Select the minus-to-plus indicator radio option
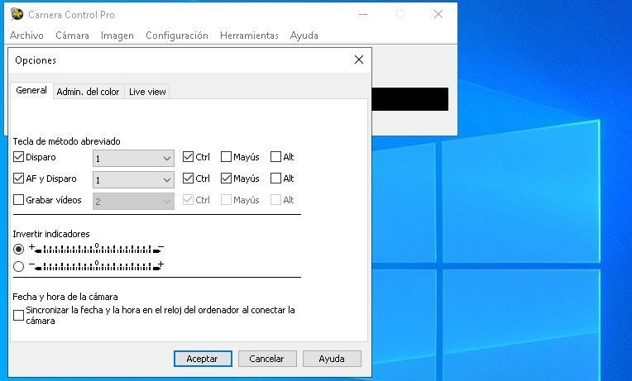 pos(18,266)
